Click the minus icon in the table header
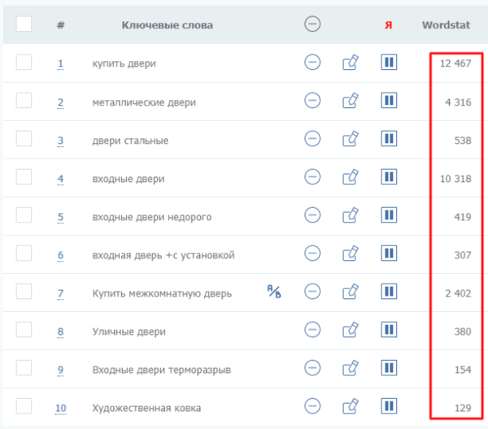Image resolution: width=488 pixels, height=429 pixels. [x=312, y=24]
